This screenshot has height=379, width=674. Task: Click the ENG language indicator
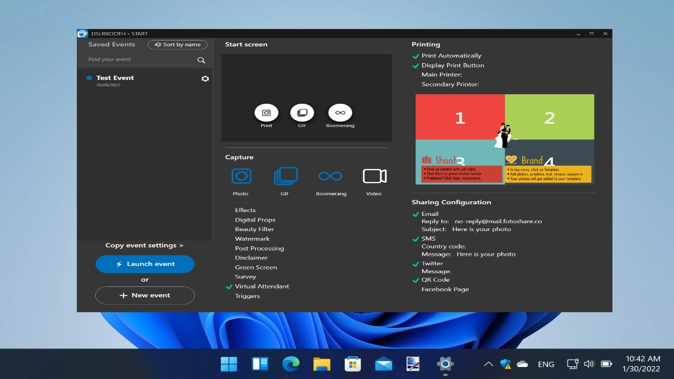click(x=546, y=364)
